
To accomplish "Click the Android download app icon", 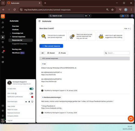I will (x=26, y=101).
